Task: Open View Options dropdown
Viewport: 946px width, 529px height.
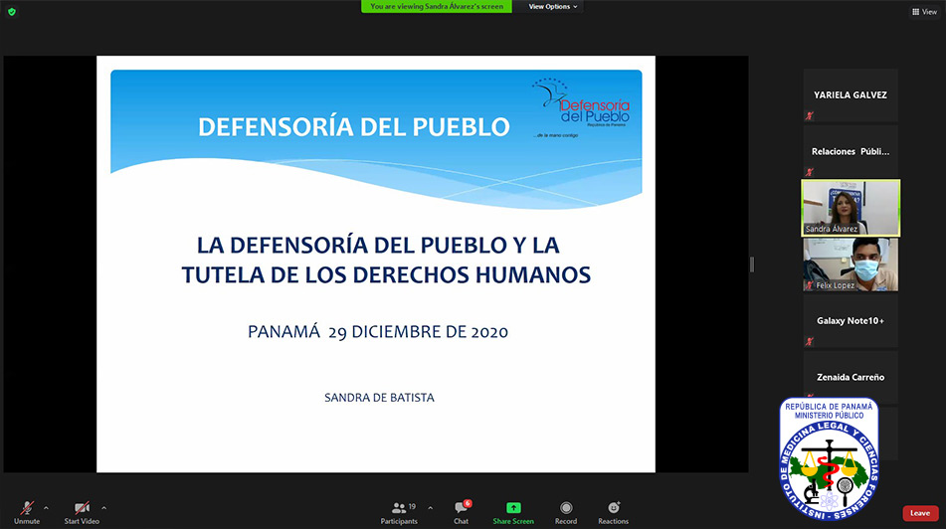Action: point(553,7)
